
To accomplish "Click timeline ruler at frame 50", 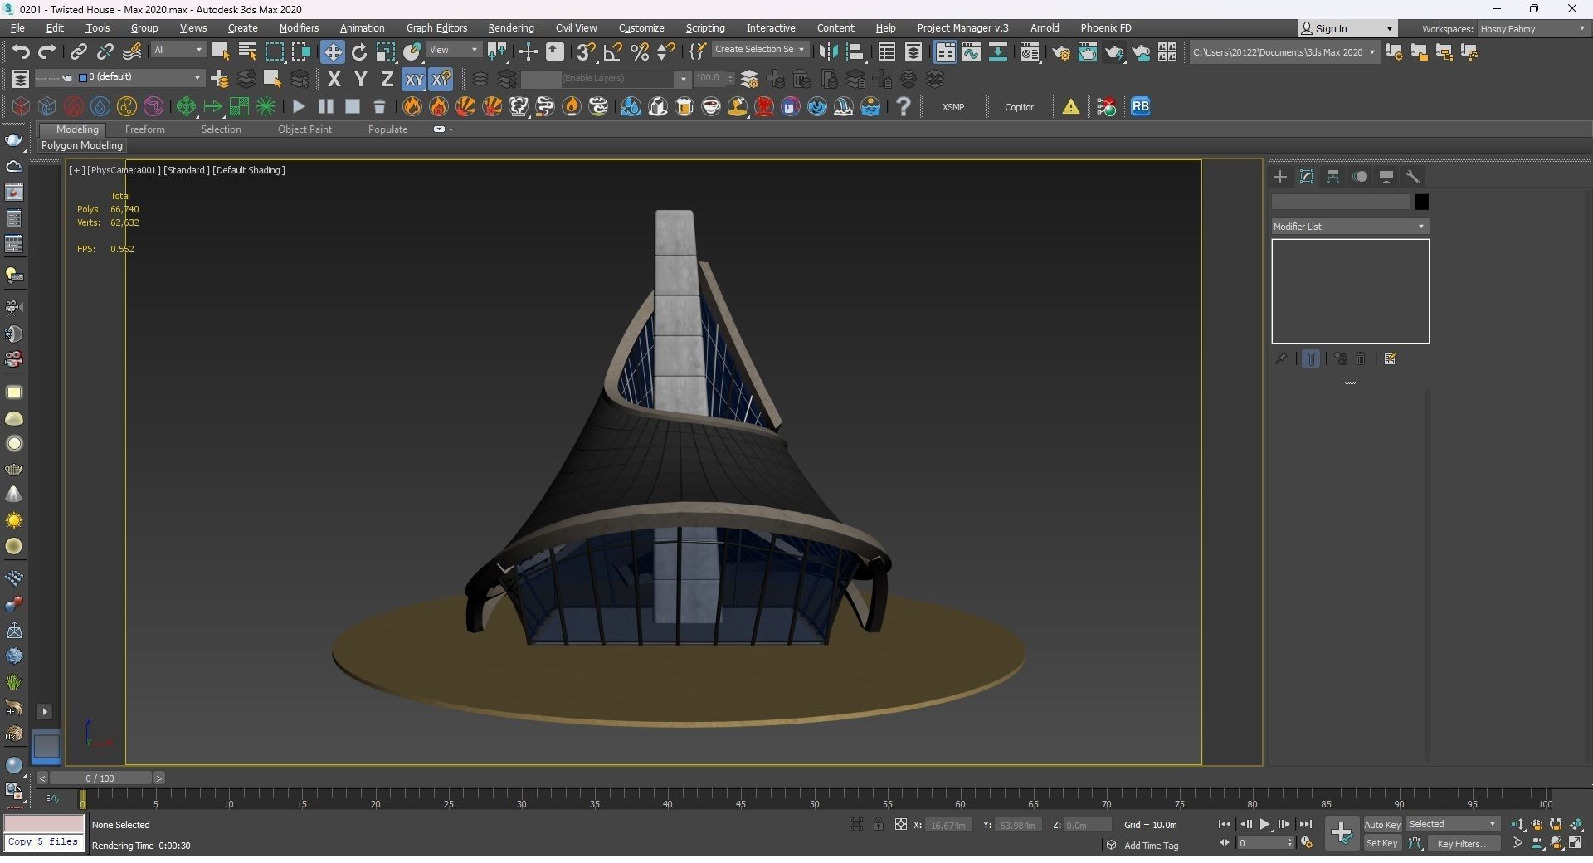I will click(814, 801).
